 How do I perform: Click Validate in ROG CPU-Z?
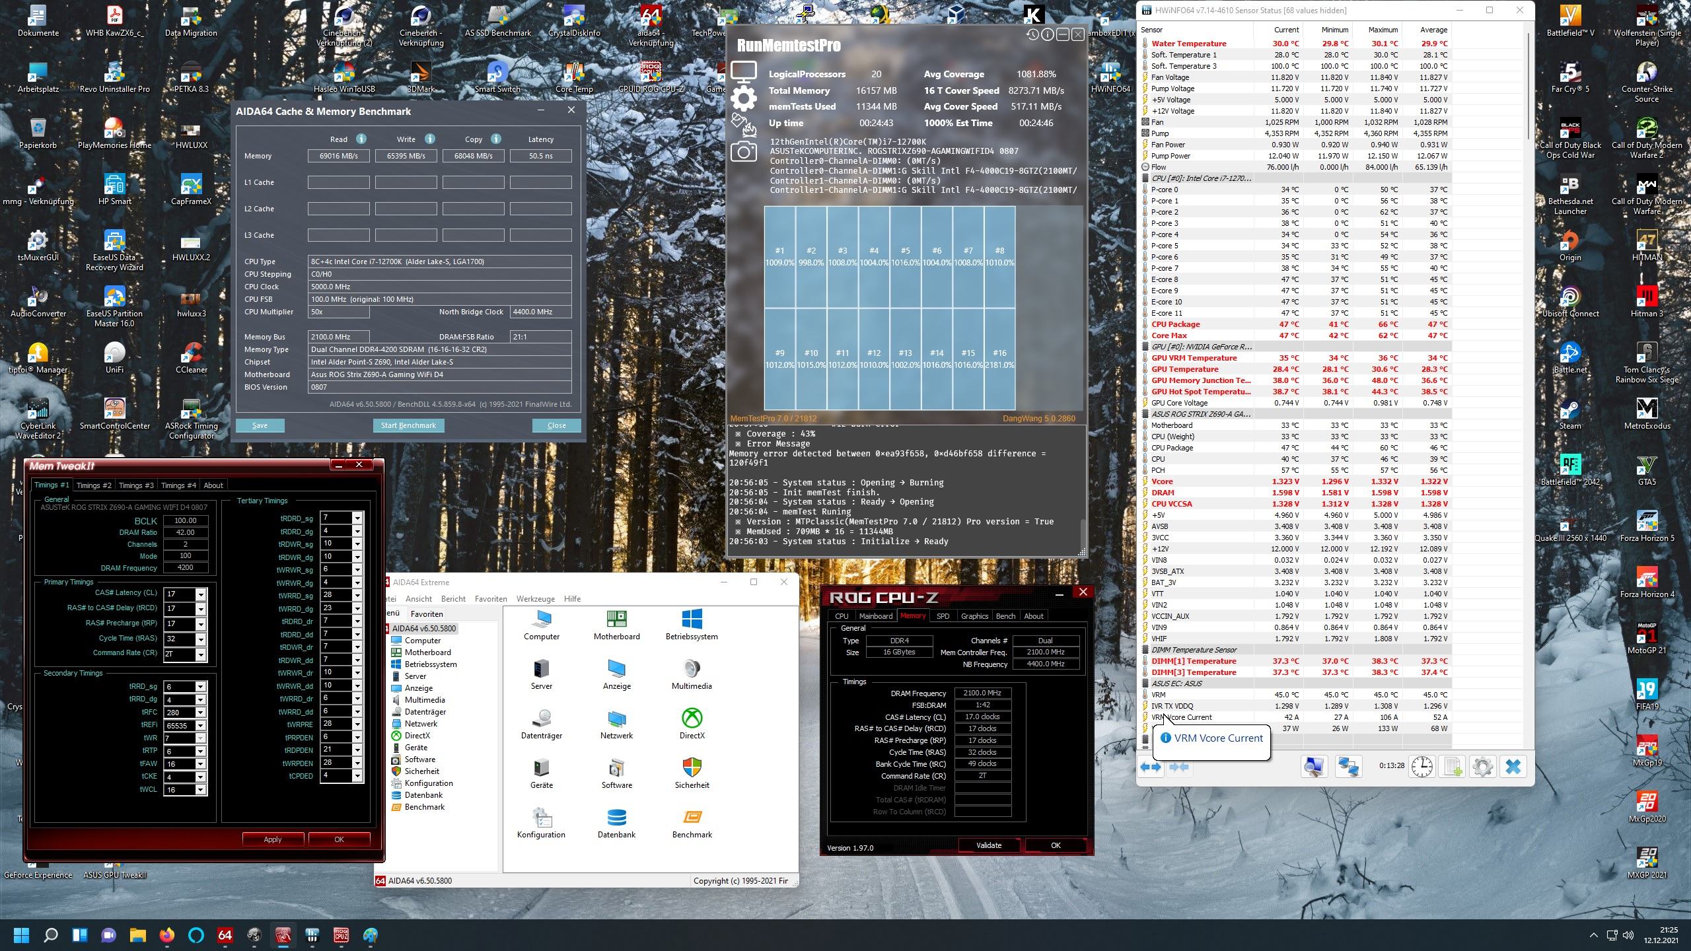coord(988,845)
